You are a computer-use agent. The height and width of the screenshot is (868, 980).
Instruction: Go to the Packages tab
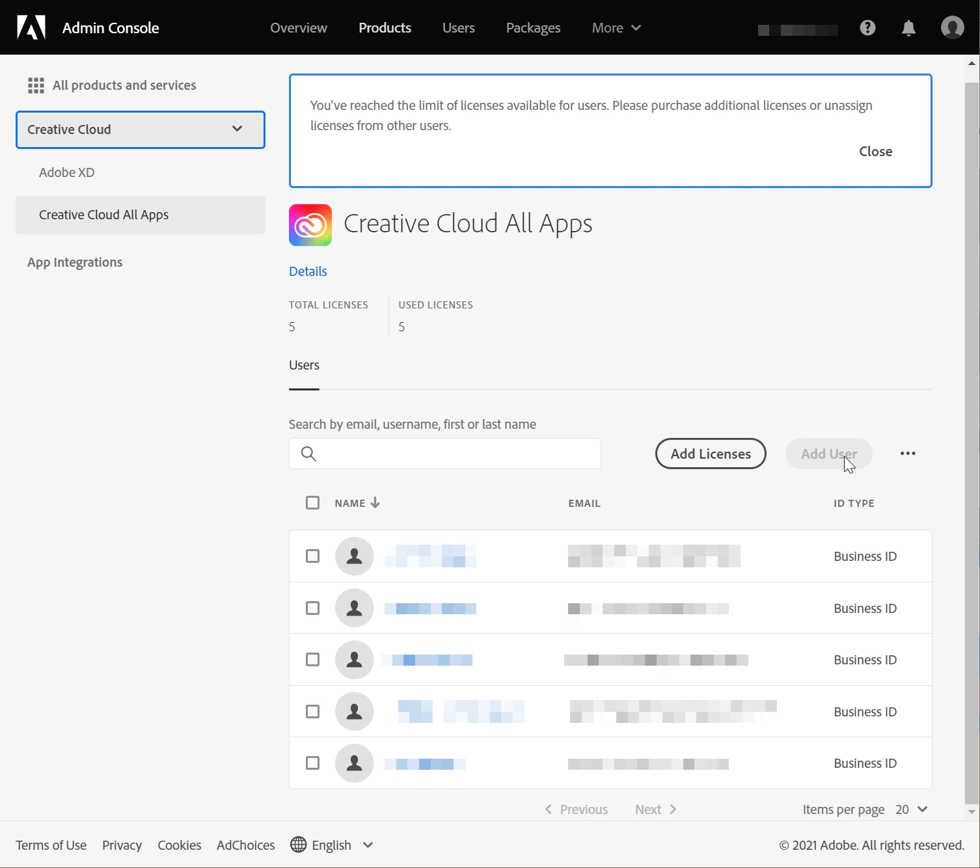533,28
